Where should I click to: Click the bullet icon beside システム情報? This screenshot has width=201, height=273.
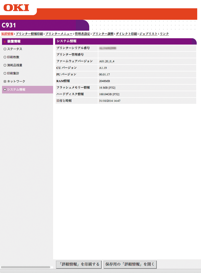coord(5,89)
